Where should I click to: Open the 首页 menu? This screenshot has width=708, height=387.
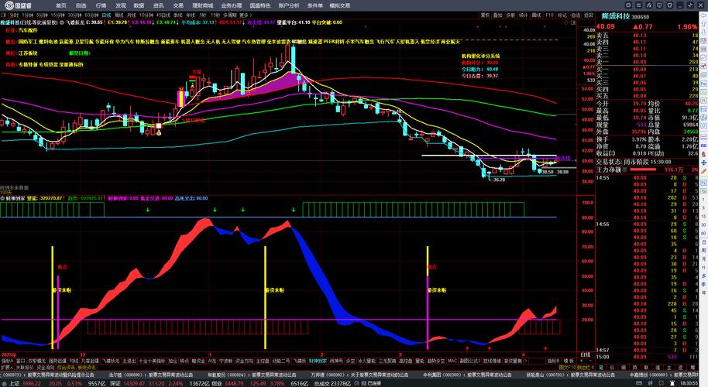tap(61, 5)
